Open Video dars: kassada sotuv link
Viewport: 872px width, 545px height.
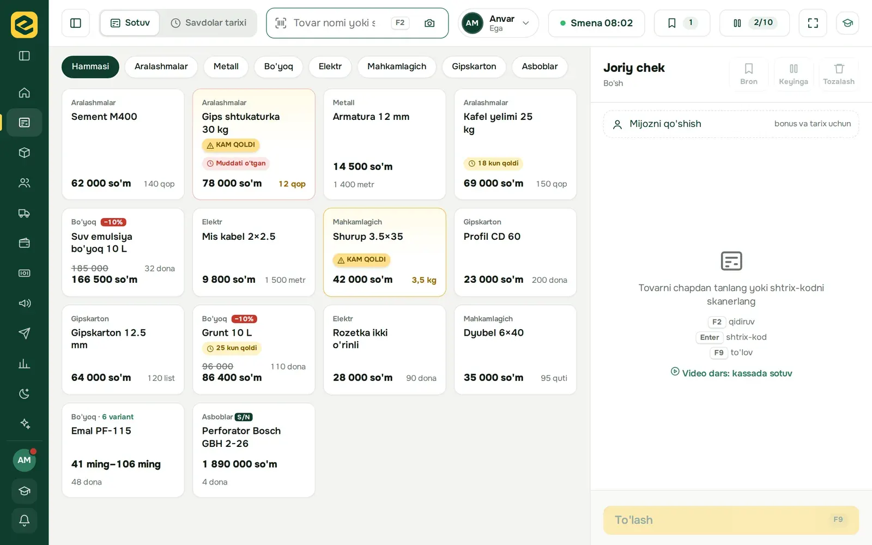coord(731,373)
